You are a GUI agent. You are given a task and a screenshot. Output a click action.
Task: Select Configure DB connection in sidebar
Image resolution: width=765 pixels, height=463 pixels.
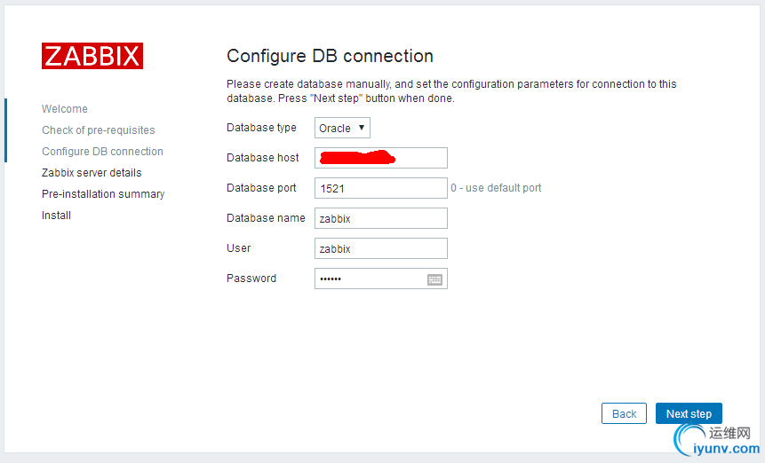[x=102, y=152]
